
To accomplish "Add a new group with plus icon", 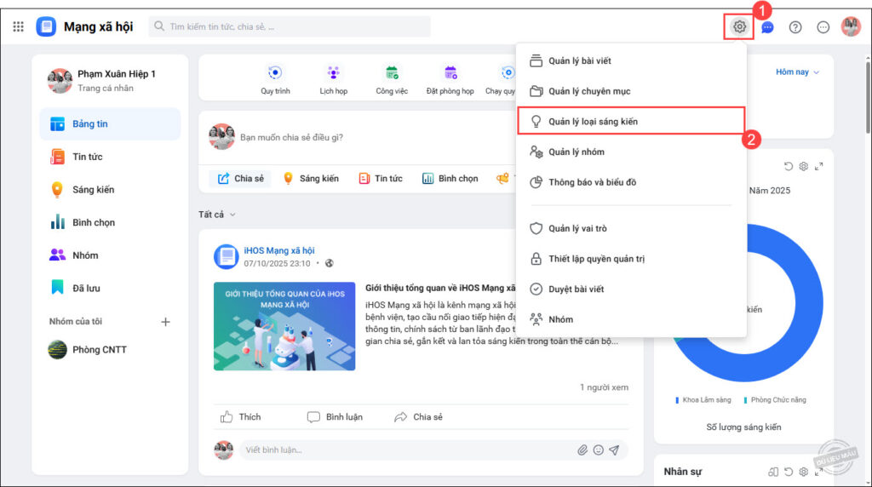I will tap(165, 322).
